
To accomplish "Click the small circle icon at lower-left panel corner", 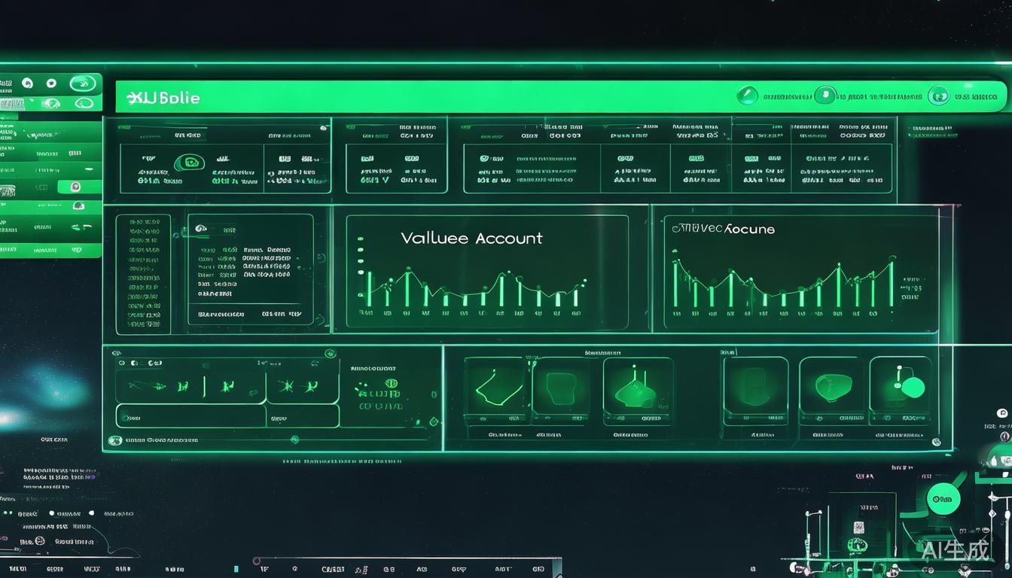I will tap(114, 440).
